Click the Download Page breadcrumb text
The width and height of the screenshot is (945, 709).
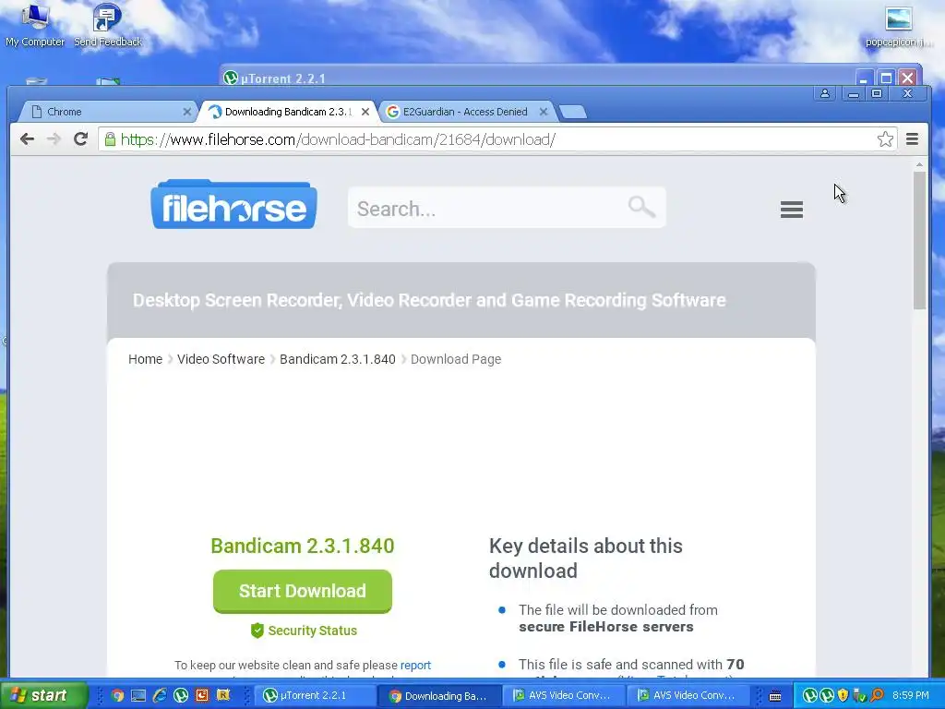456,359
